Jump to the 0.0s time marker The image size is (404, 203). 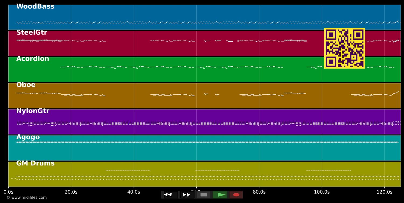[x=8, y=192]
